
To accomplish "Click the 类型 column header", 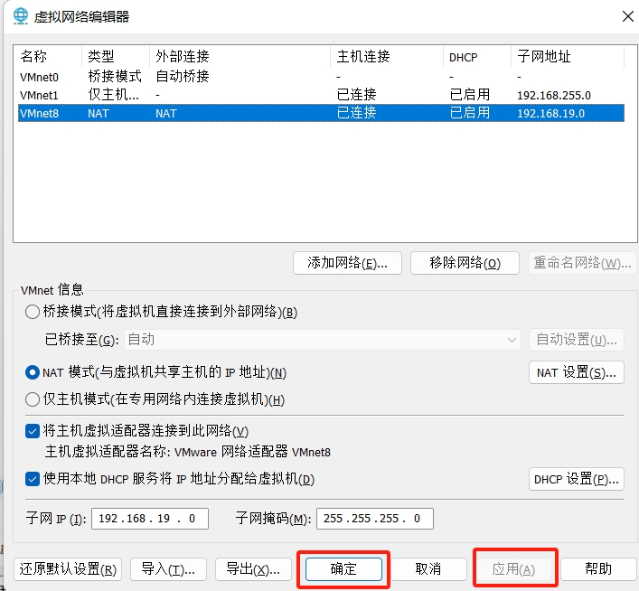I will (116, 56).
